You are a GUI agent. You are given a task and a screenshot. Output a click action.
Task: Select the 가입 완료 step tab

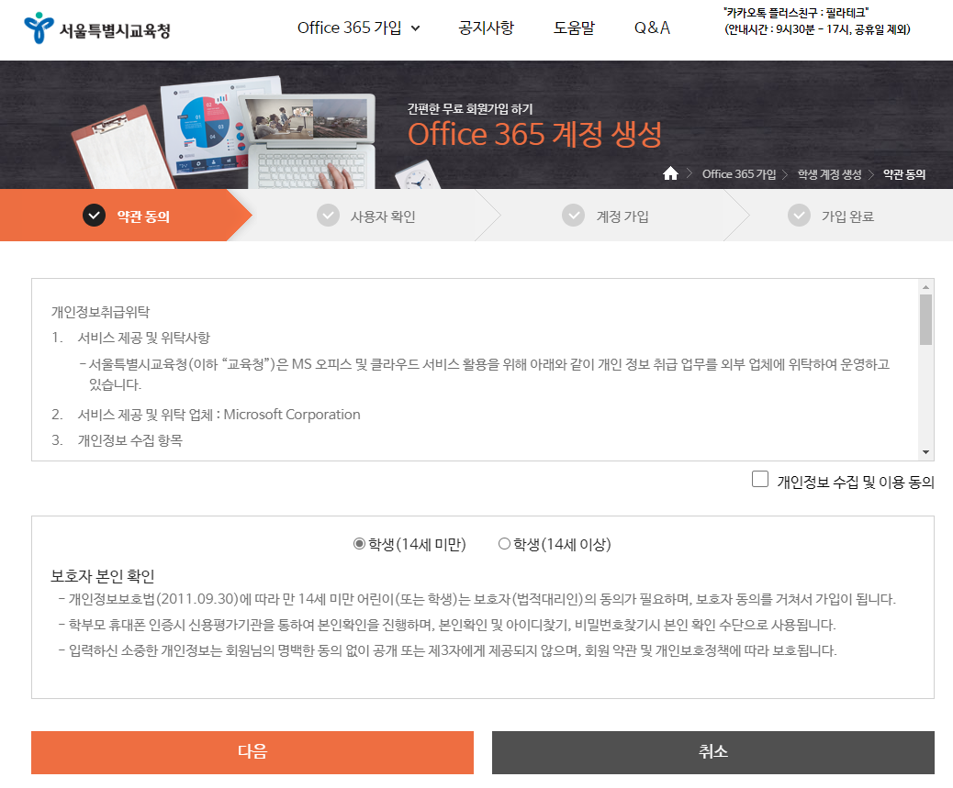tap(839, 216)
